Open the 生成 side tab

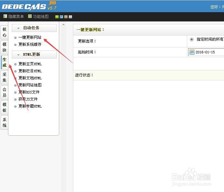[x=4, y=62]
